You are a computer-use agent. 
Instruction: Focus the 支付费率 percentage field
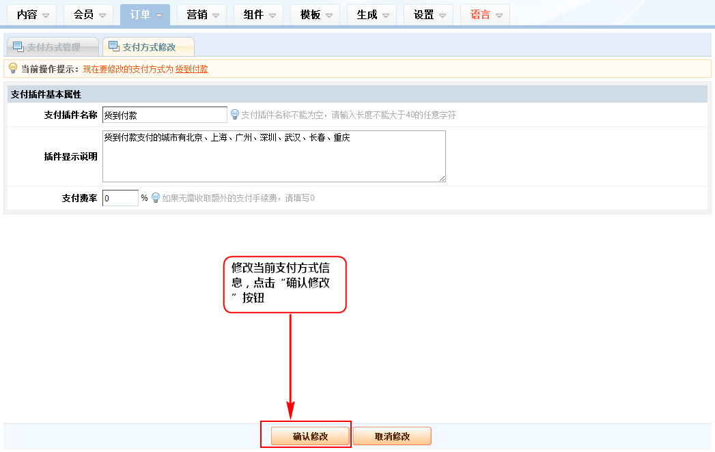coord(120,198)
